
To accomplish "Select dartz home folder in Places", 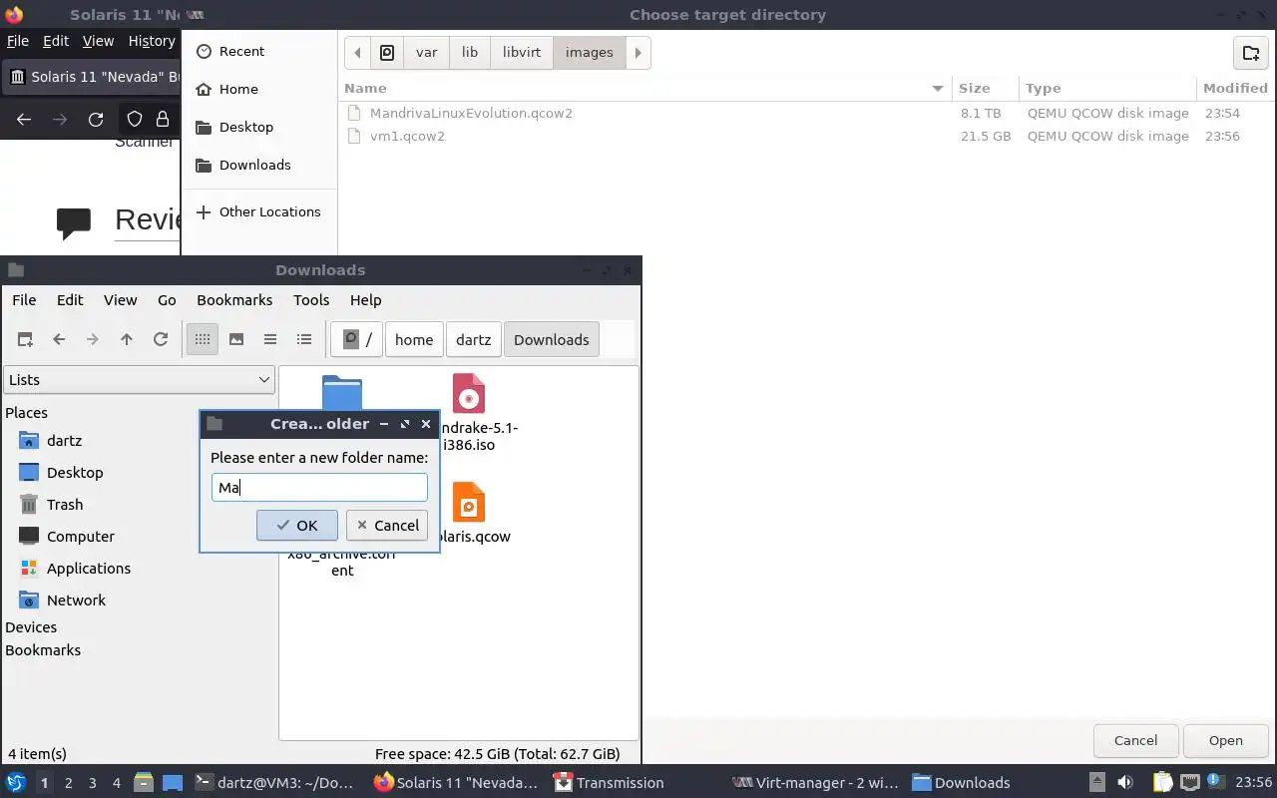I will pos(64,440).
